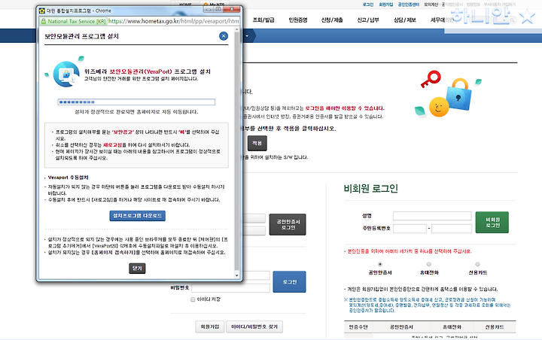Click the green 비회원 로그인 button
The image size is (542, 340).
[x=492, y=222]
